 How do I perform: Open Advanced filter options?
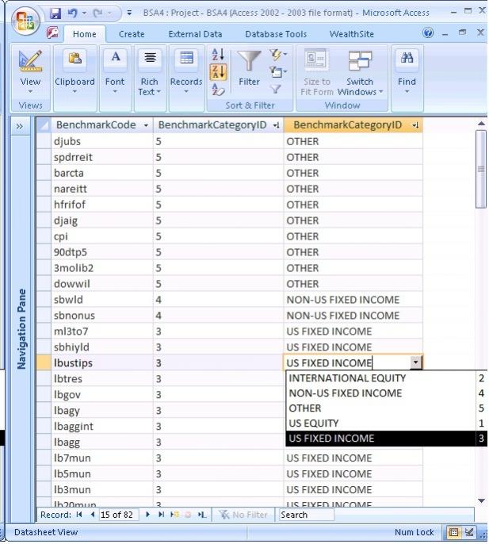point(278,72)
